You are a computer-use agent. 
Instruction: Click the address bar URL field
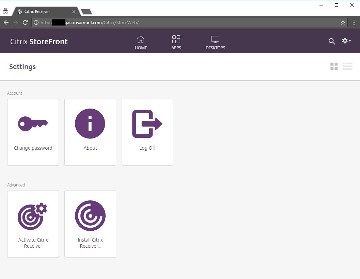point(189,22)
